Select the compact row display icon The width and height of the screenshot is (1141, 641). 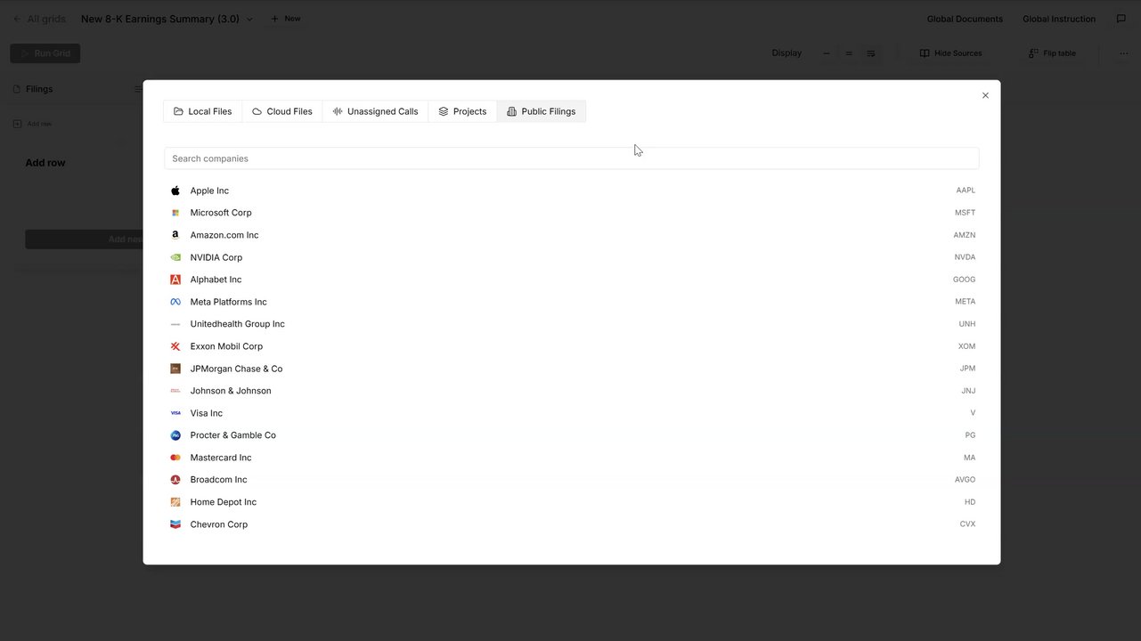pyautogui.click(x=827, y=53)
